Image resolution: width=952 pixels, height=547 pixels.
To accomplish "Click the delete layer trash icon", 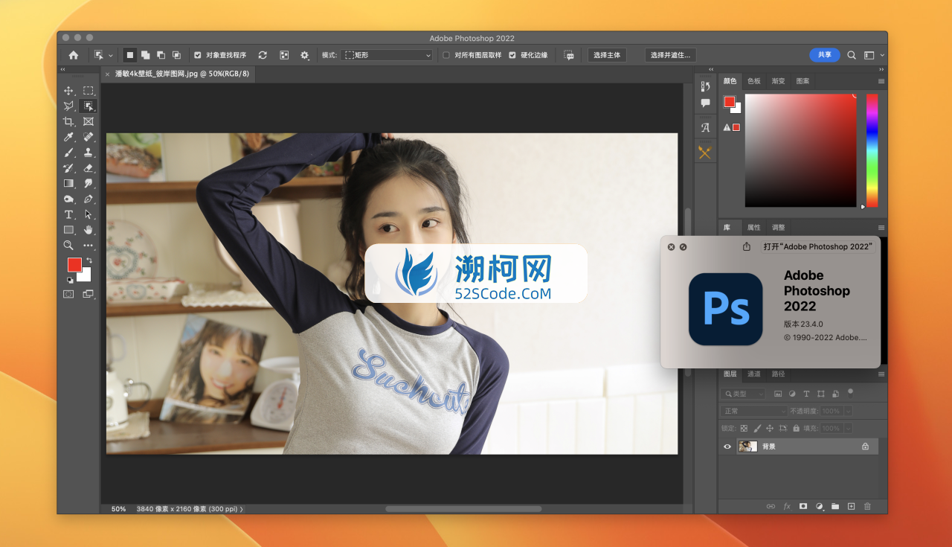I will tap(867, 506).
